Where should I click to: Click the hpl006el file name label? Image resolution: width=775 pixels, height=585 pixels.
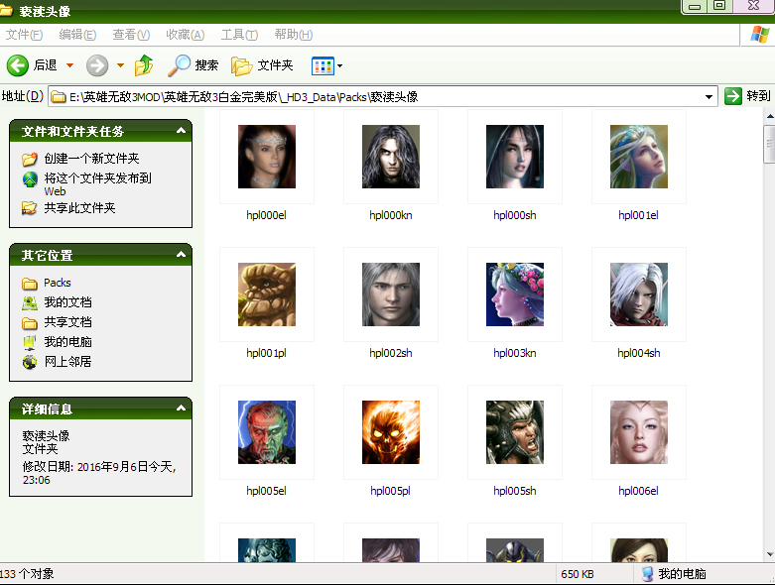click(x=639, y=491)
